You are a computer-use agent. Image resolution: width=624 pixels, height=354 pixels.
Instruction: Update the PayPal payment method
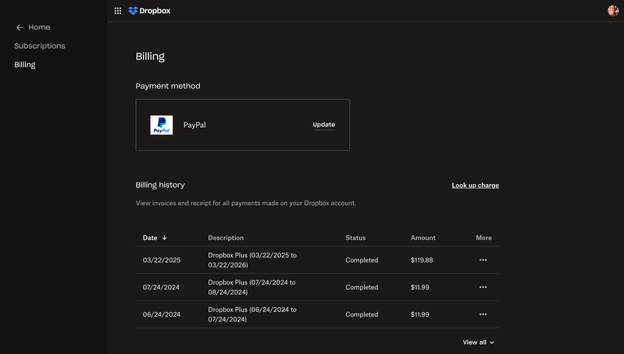click(x=323, y=125)
